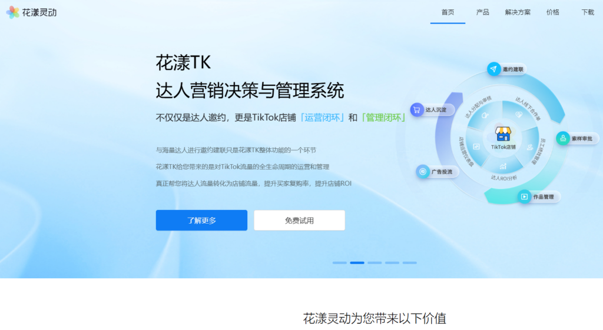Click the 索样审批 stamp icon
The height and width of the screenshot is (330, 603).
[563, 138]
